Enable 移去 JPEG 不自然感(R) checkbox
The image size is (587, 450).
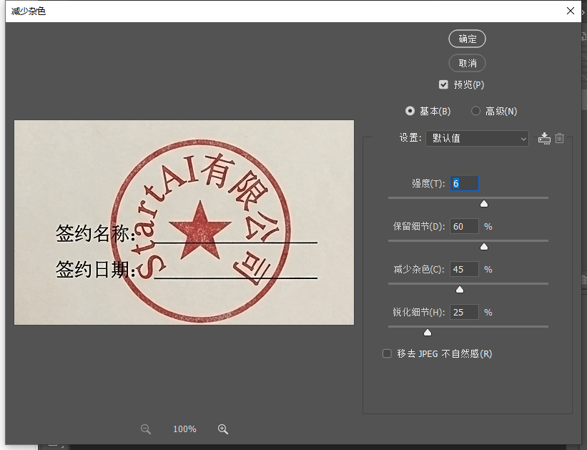(387, 353)
